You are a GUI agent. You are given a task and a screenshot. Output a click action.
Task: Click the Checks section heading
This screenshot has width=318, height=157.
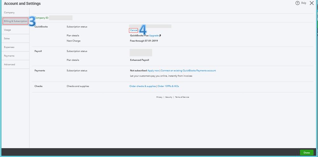pyautogui.click(x=39, y=86)
